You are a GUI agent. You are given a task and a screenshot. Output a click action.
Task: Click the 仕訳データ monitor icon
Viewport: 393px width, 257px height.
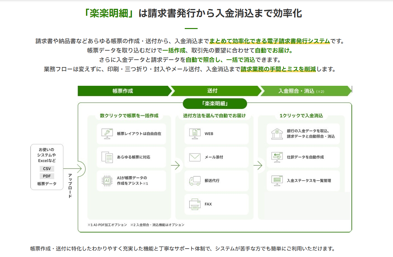tap(276, 157)
